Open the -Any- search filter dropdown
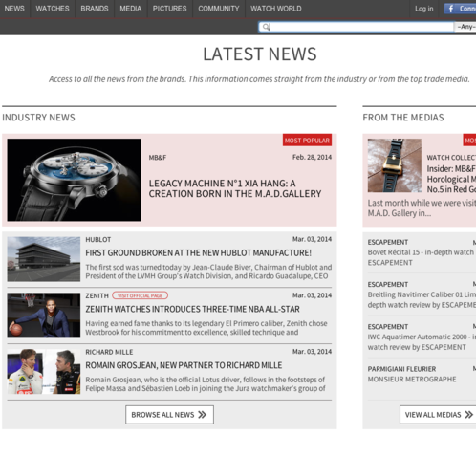Viewport: 476px width, 457px height. point(465,27)
